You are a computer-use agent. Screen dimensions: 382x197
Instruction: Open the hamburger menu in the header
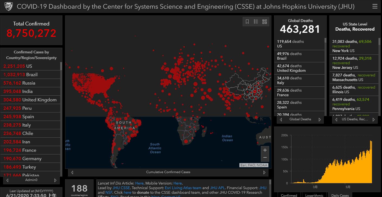[375, 7]
